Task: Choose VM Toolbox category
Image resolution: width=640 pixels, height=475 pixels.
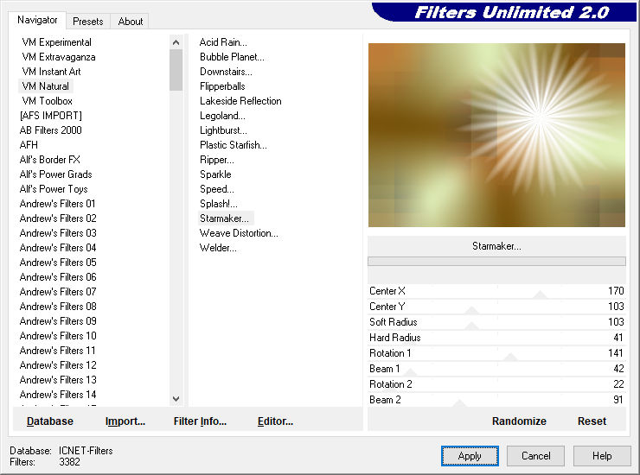Action: (x=48, y=101)
